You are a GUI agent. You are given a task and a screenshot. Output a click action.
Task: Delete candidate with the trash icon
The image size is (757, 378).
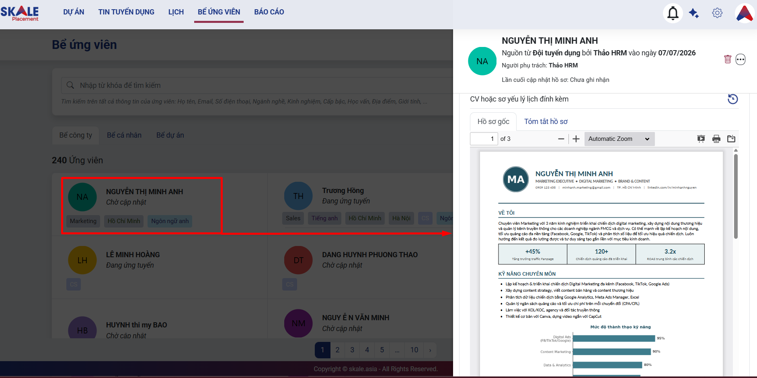point(728,59)
